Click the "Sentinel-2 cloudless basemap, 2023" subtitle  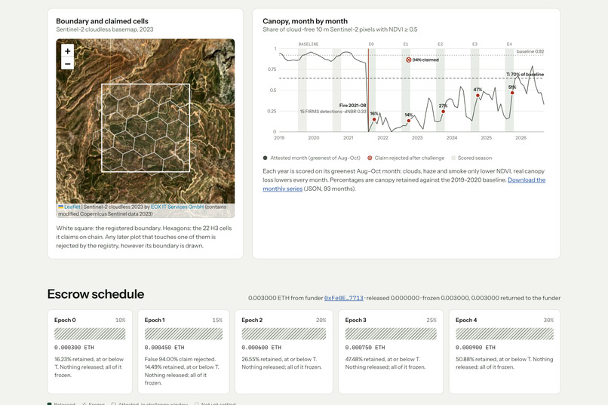pyautogui.click(x=105, y=29)
